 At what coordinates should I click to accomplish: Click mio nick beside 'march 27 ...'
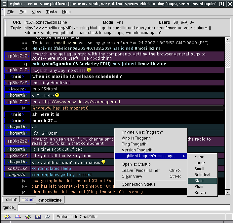(x=18, y=121)
